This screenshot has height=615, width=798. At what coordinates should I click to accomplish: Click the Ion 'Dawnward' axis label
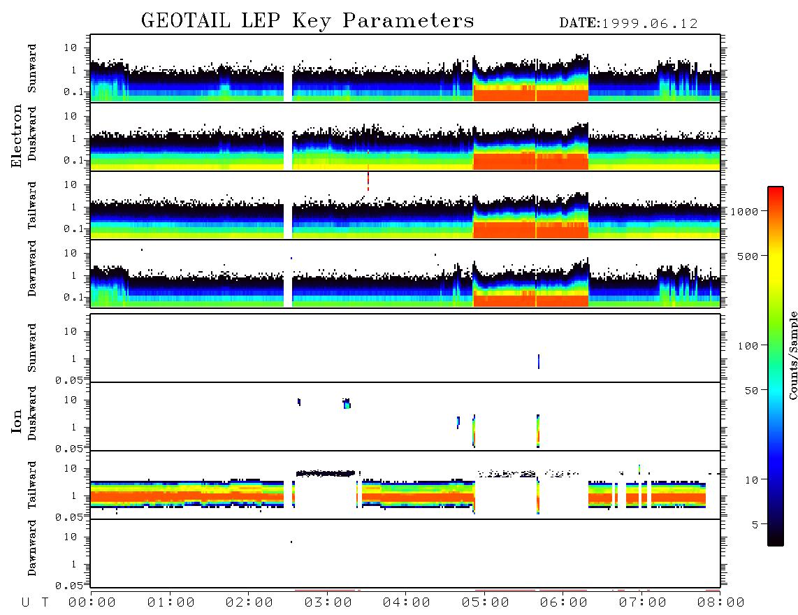(x=32, y=548)
